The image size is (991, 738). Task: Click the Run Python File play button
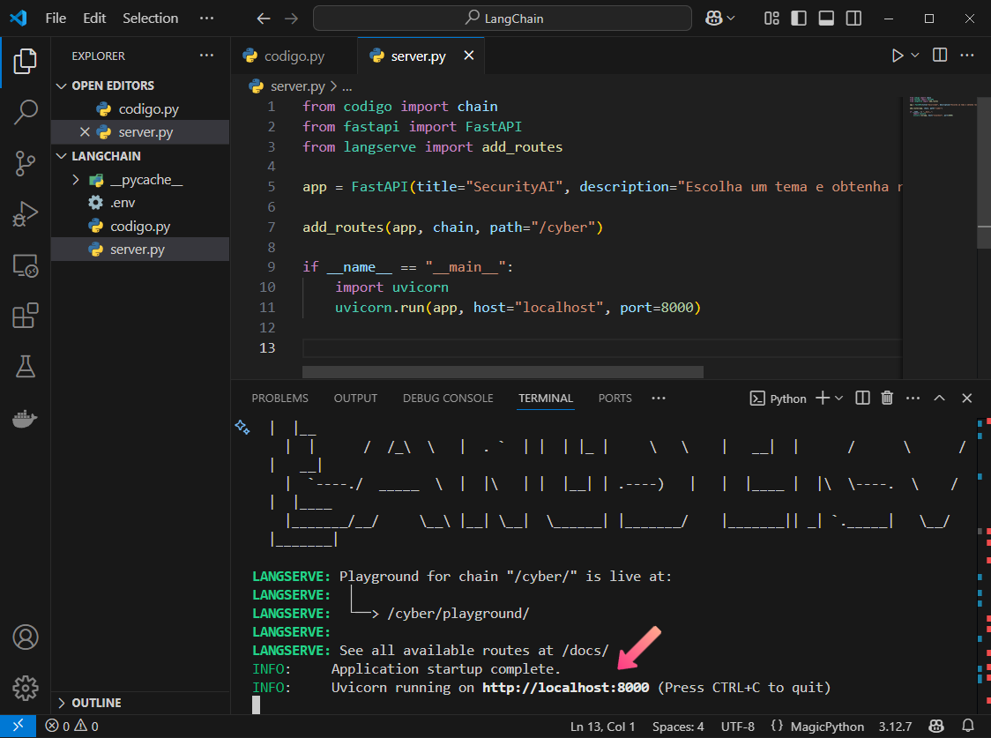(x=897, y=56)
